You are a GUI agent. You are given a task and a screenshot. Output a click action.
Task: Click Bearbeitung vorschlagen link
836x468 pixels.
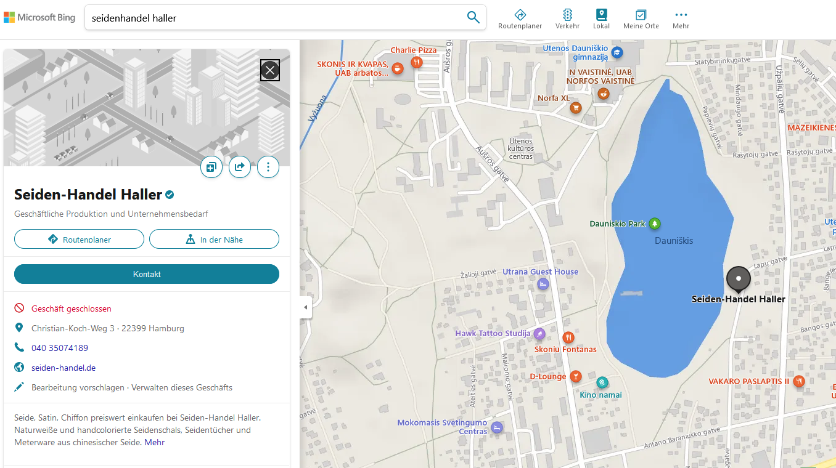pos(79,387)
